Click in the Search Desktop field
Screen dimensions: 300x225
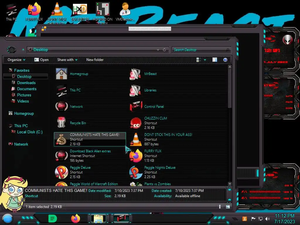click(x=202, y=50)
